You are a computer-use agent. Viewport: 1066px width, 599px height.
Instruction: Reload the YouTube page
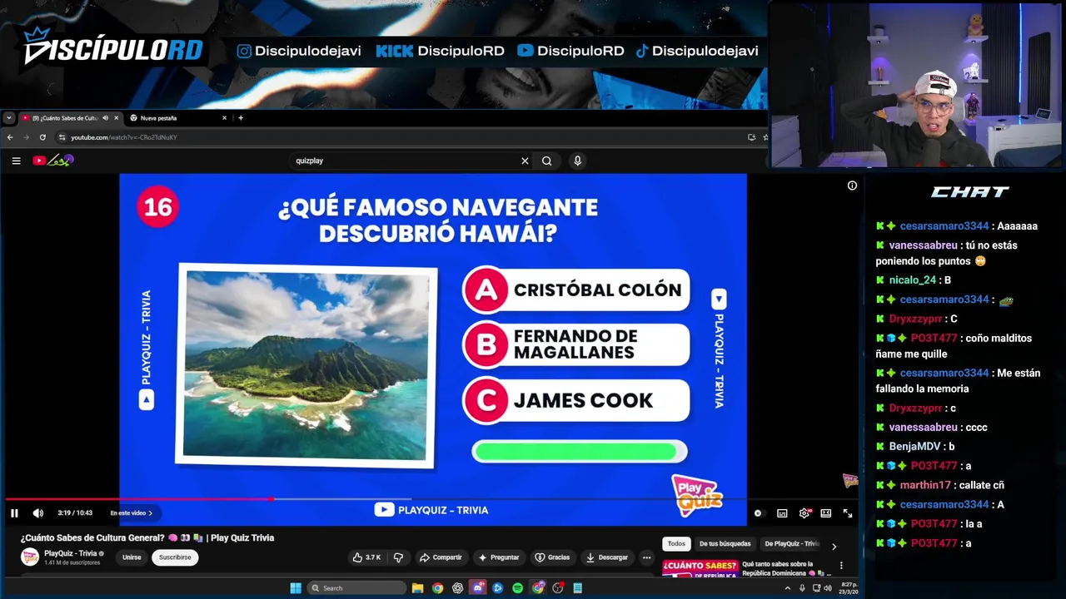click(42, 137)
